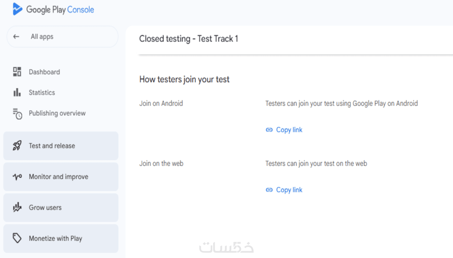Open the Statistics page

click(x=42, y=93)
